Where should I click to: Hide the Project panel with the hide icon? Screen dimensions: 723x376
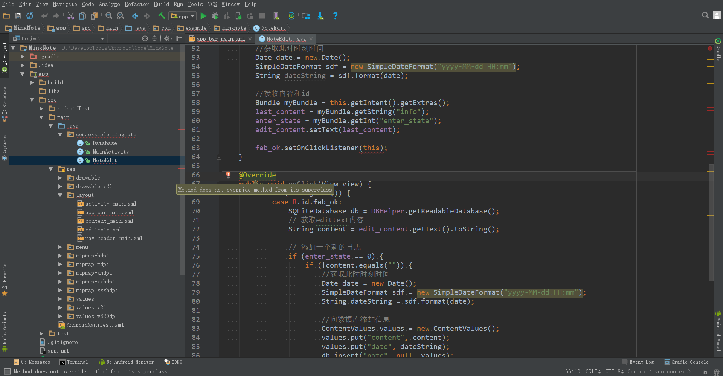[x=179, y=38]
